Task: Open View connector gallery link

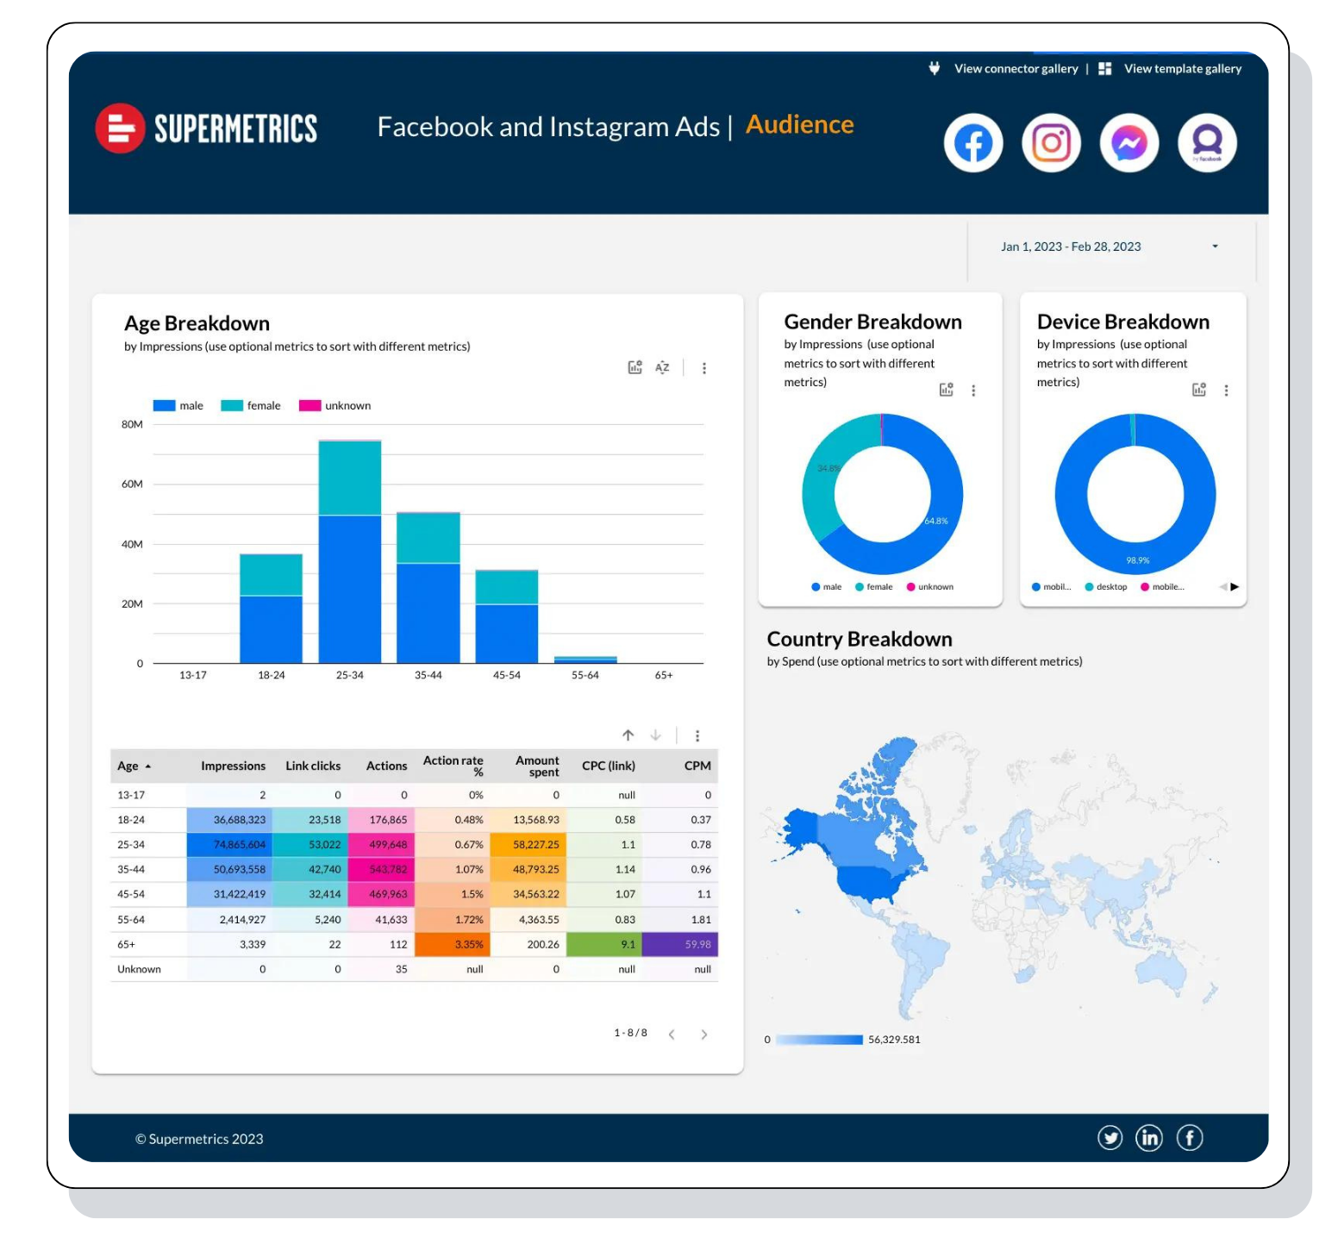Action: (x=1015, y=69)
